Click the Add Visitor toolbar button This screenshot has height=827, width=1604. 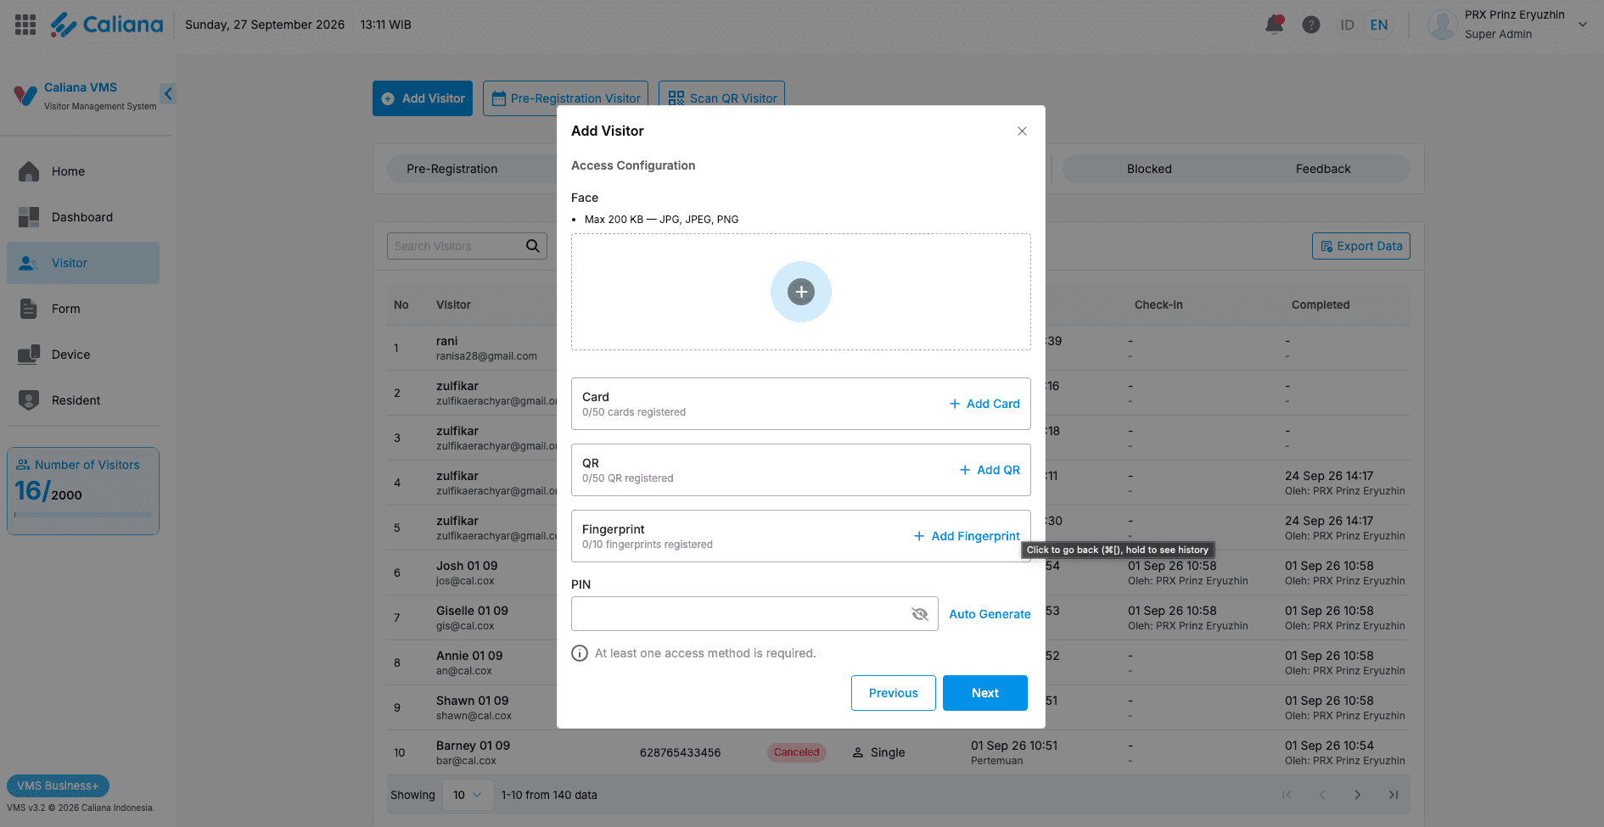pyautogui.click(x=423, y=98)
